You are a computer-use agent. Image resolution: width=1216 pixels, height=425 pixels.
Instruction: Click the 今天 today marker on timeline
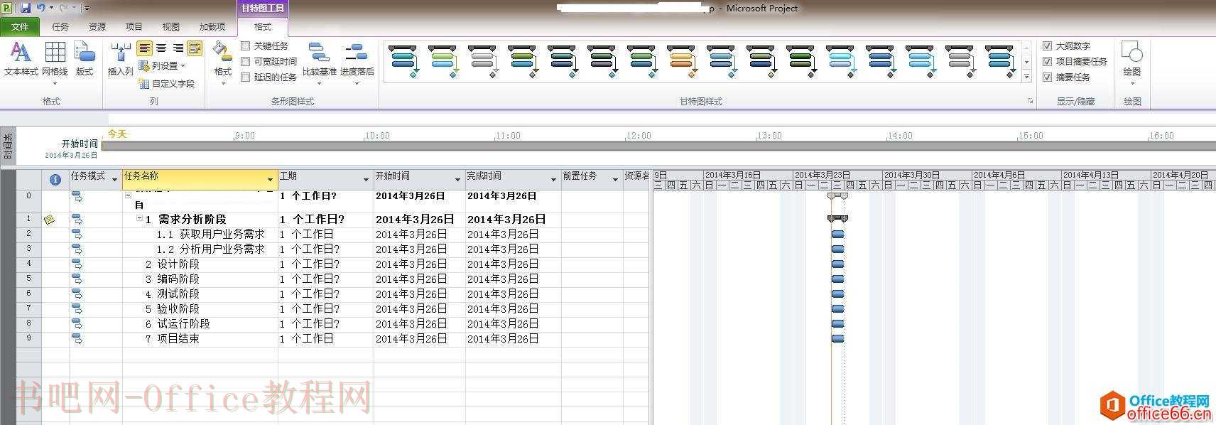(x=117, y=134)
